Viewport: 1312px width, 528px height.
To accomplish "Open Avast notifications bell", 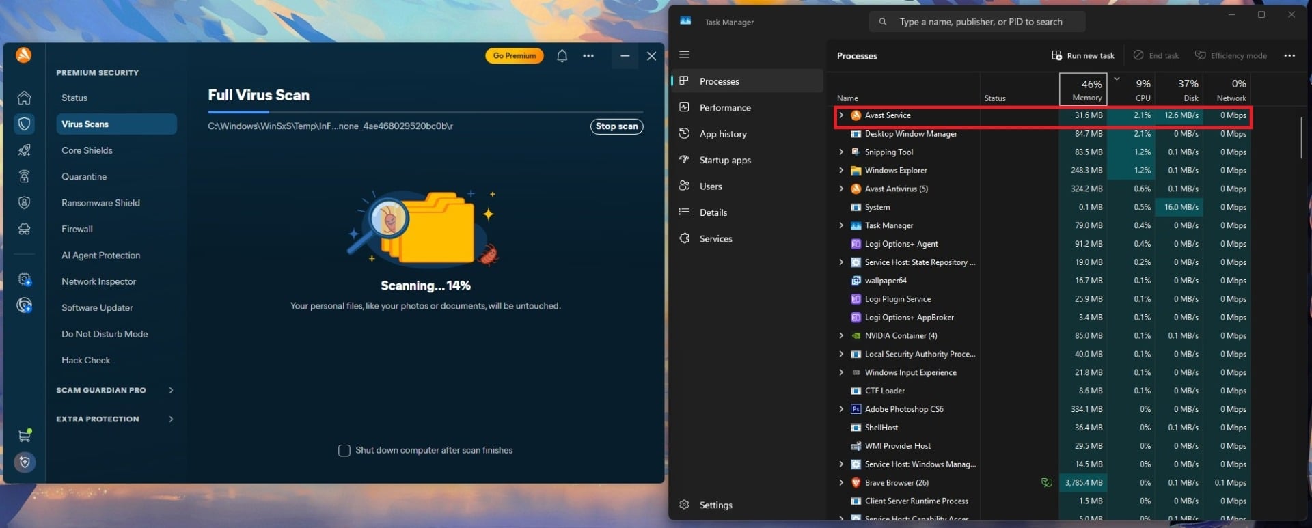I will click(562, 56).
